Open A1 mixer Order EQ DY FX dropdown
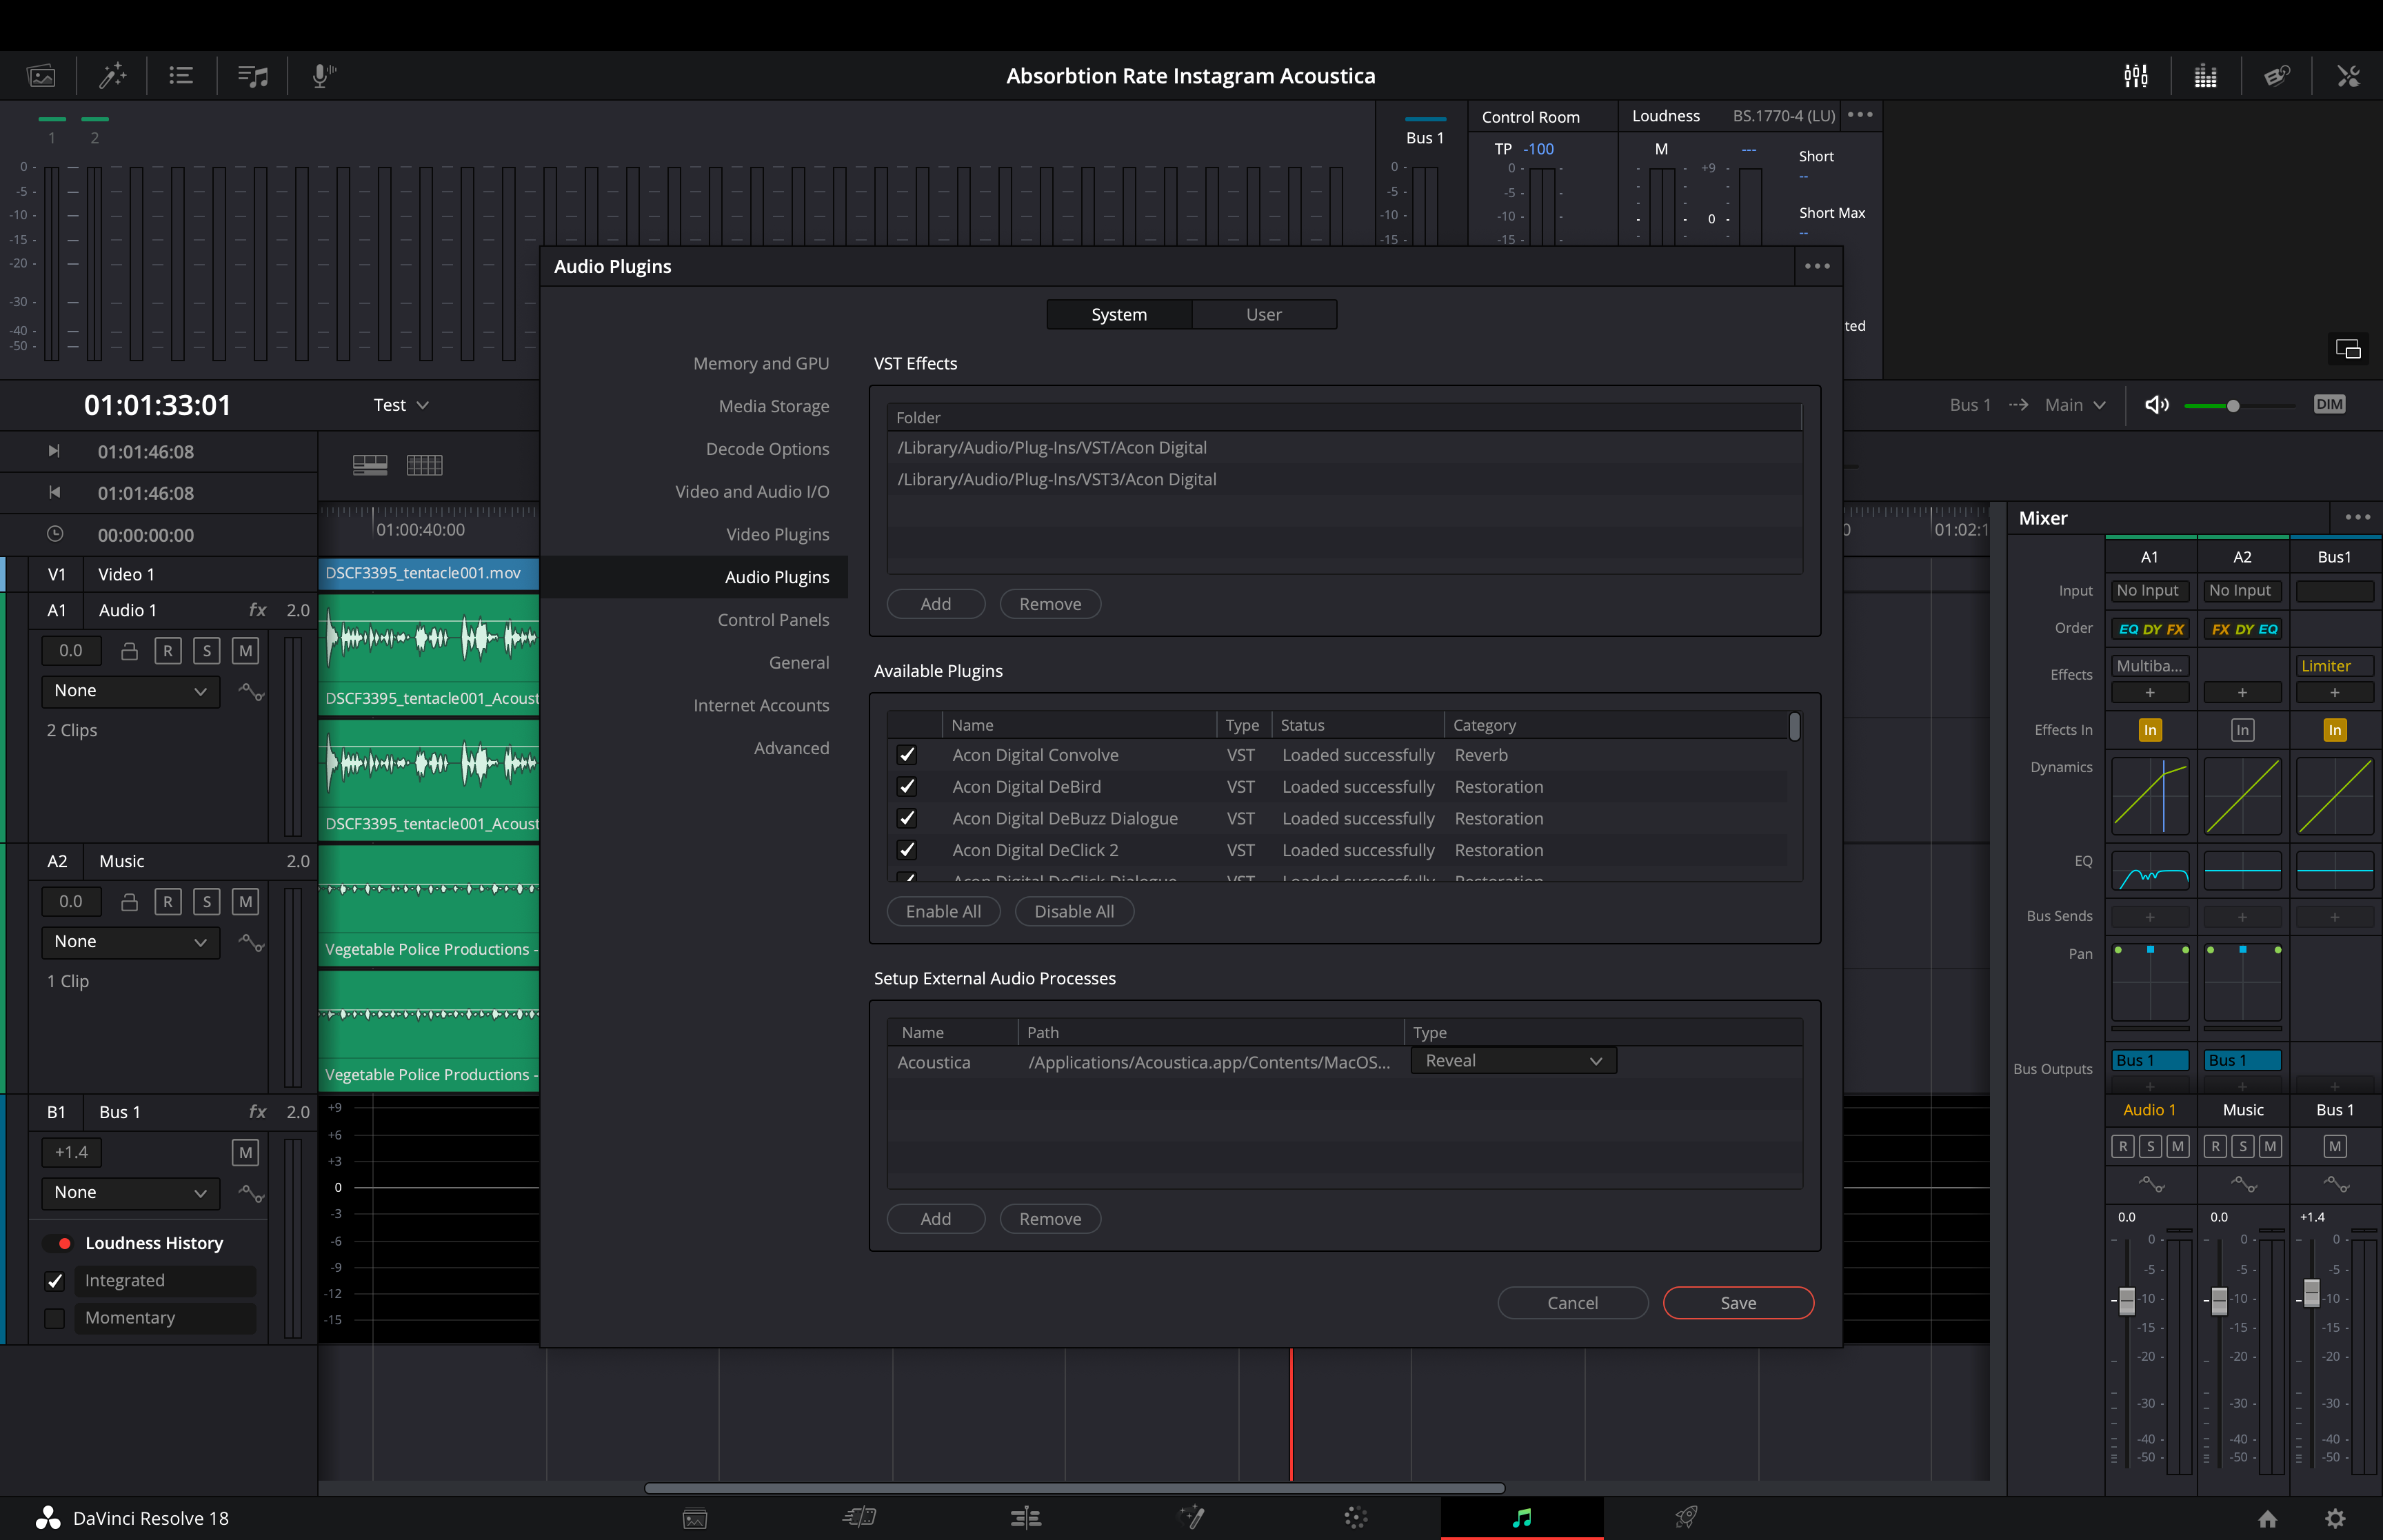The height and width of the screenshot is (1540, 2383). click(2149, 629)
